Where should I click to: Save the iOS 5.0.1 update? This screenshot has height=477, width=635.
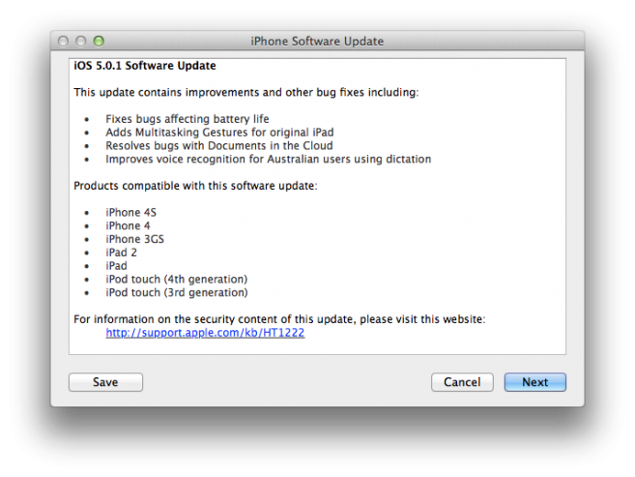105,382
